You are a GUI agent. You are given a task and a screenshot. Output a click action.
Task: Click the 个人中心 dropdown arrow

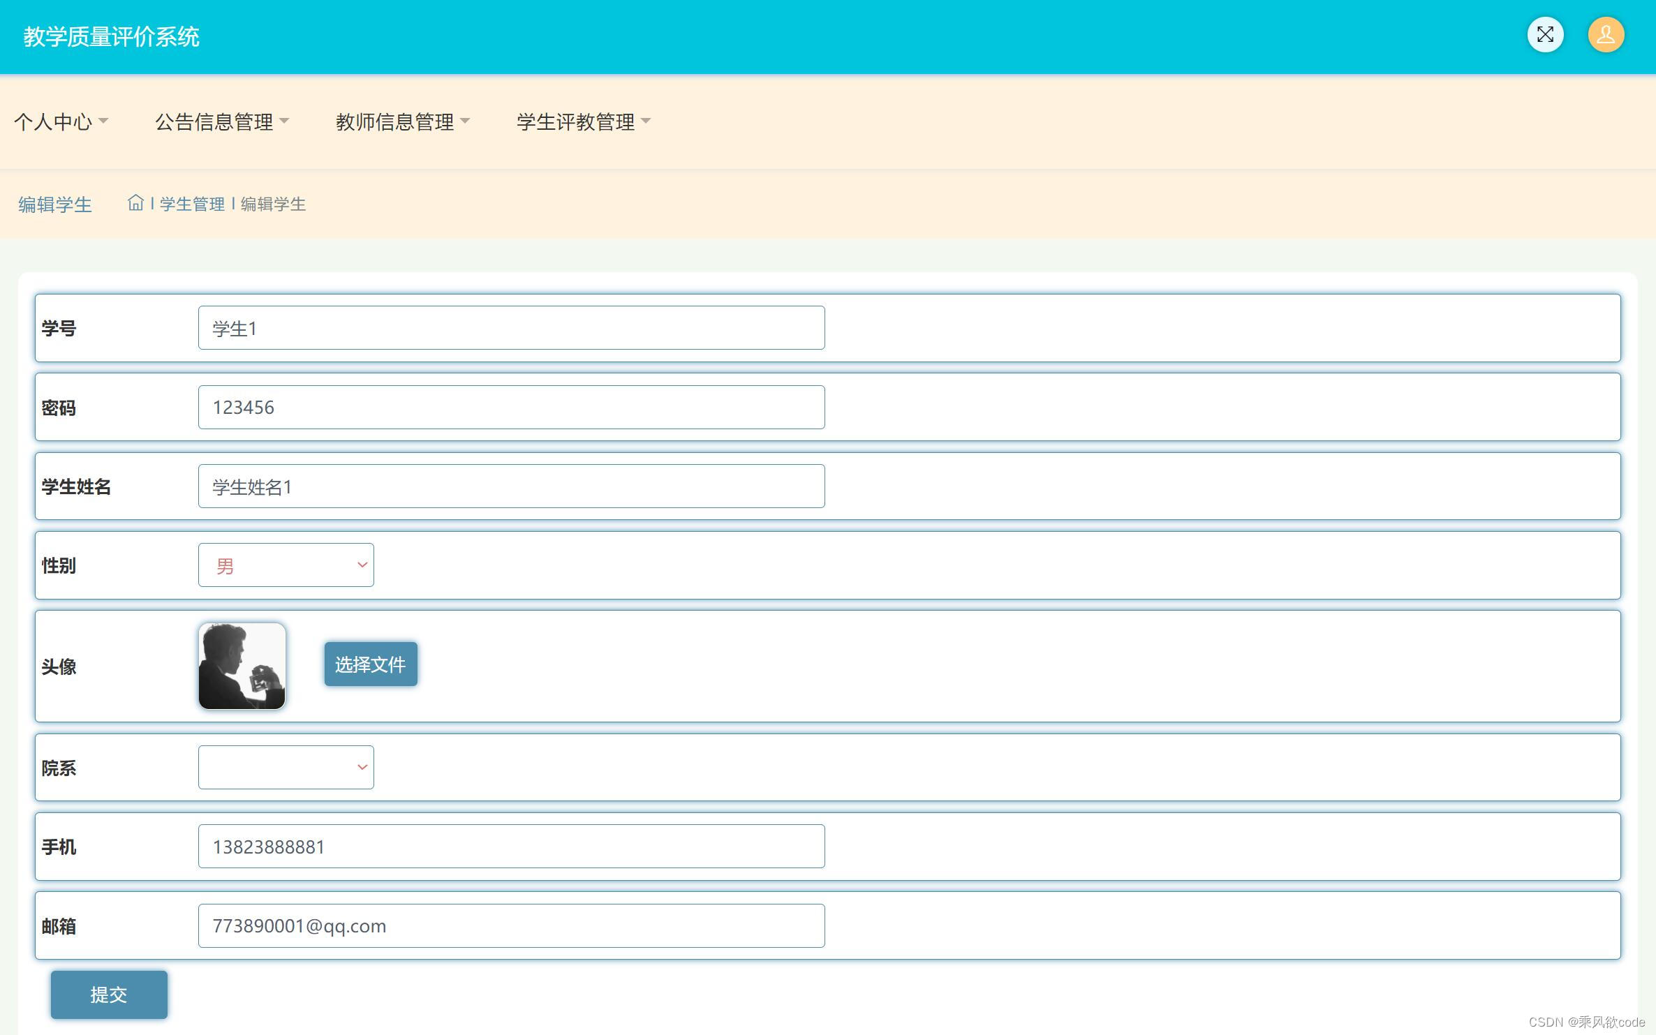pos(103,121)
